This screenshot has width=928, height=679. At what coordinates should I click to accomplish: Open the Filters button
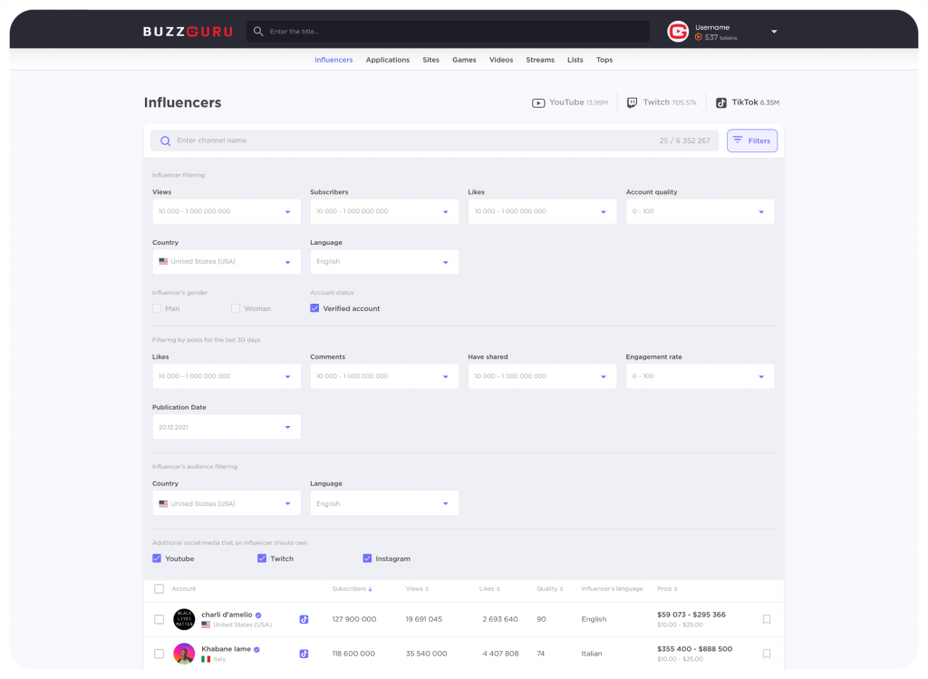(752, 141)
